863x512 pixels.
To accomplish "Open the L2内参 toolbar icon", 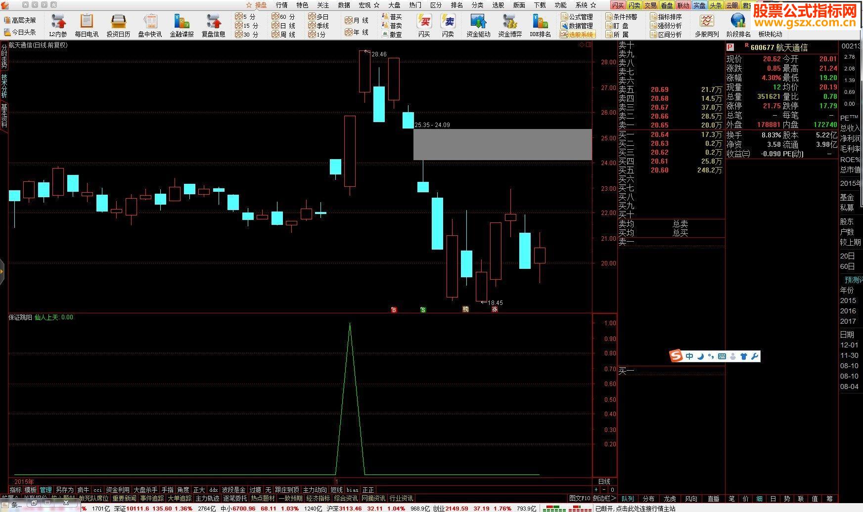I will 58,25.
